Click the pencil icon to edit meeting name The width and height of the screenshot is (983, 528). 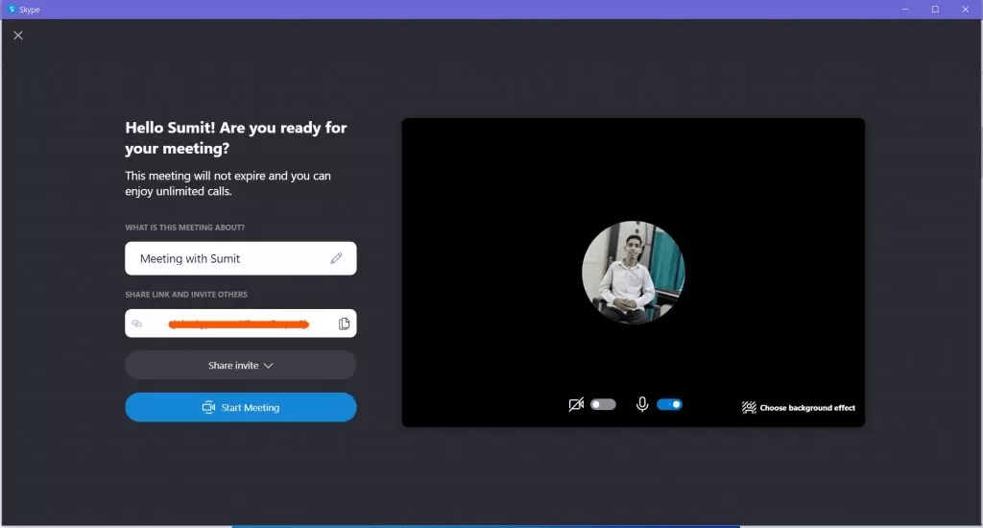336,258
